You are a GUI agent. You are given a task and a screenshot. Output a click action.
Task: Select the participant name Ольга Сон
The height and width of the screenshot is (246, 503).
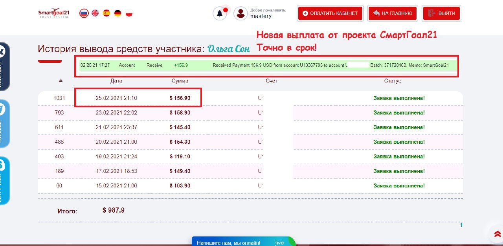[x=229, y=49]
